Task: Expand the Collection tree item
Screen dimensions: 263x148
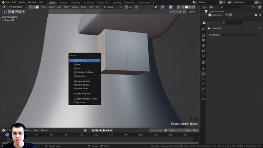Action: click(206, 15)
